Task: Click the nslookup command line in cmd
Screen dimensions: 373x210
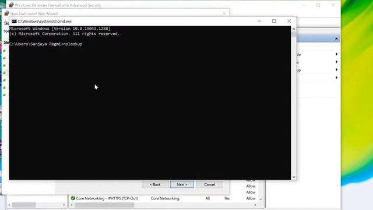Action: click(45, 44)
